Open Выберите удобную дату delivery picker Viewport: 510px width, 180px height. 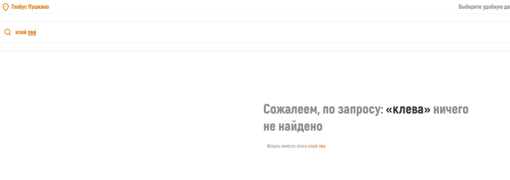pyautogui.click(x=484, y=7)
